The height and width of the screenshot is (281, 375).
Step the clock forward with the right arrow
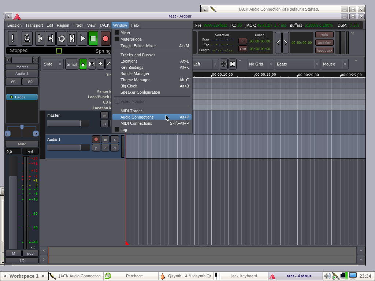[x=286, y=42]
